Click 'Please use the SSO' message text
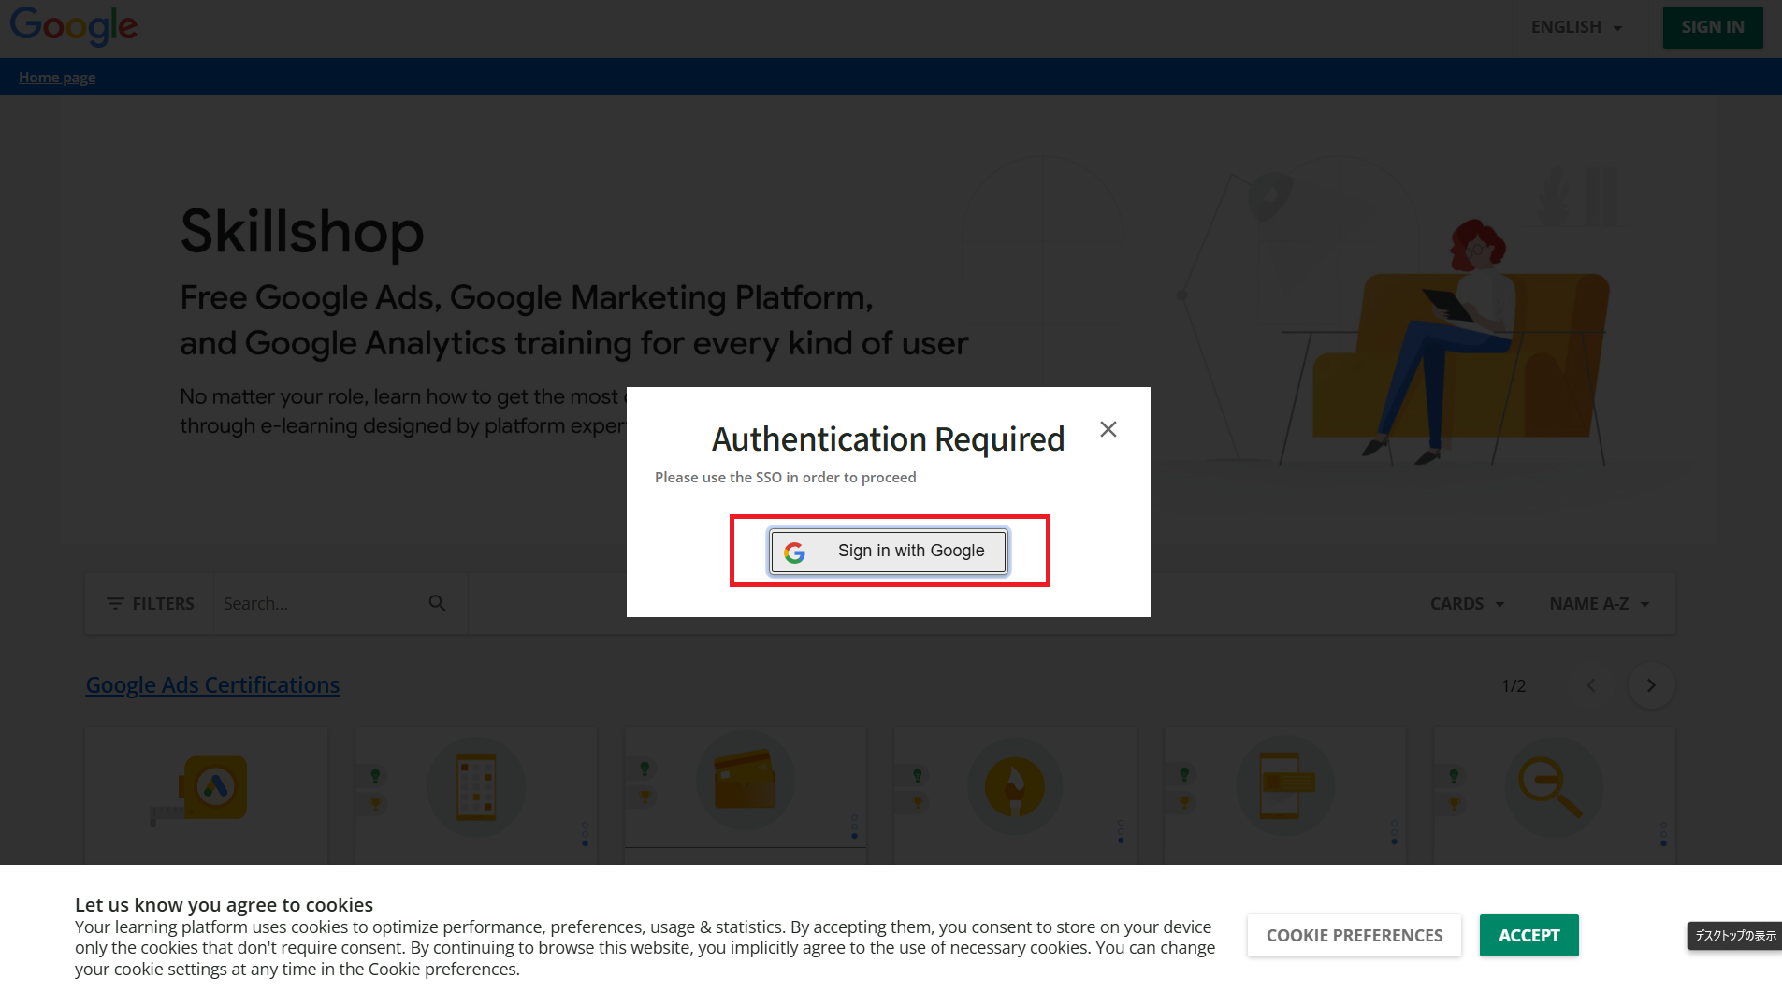 785,477
